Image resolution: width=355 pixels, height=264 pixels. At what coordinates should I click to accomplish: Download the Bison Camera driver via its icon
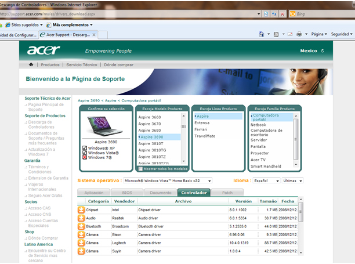click(81, 234)
